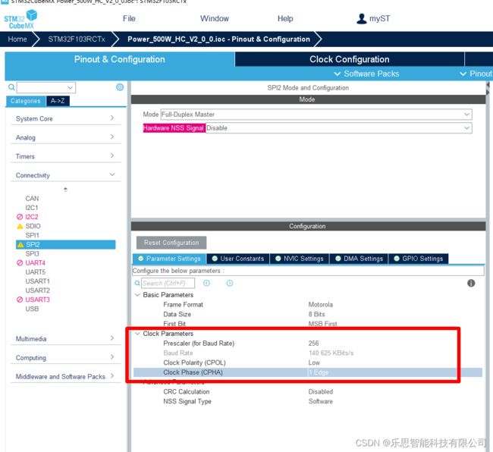This screenshot has height=452, width=493.
Task: Select I2C1 peripheral
Action: [32, 208]
